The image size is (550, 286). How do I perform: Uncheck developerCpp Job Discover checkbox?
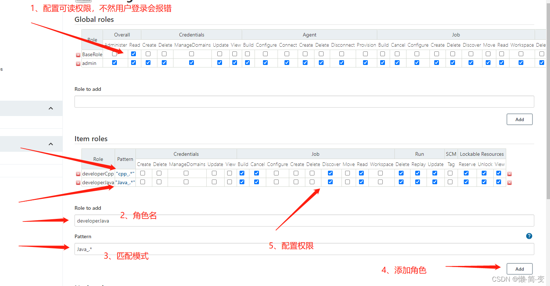click(331, 173)
